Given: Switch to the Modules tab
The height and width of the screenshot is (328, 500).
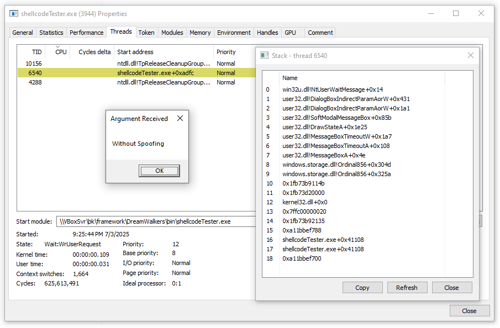Looking at the screenshot, I should [x=172, y=32].
